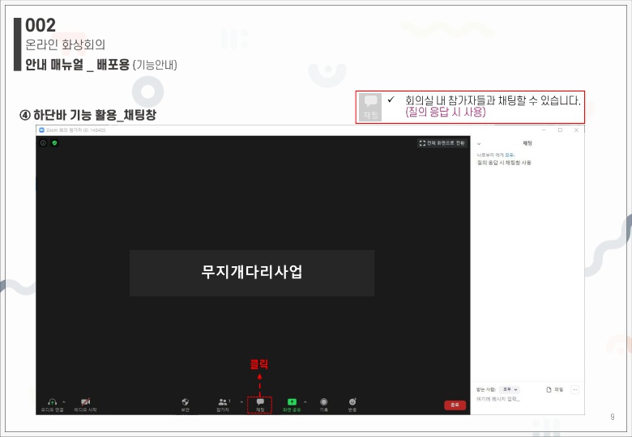Switch to full screen via '전체 화면으로 전환'
This screenshot has height=437, width=632.
442,142
